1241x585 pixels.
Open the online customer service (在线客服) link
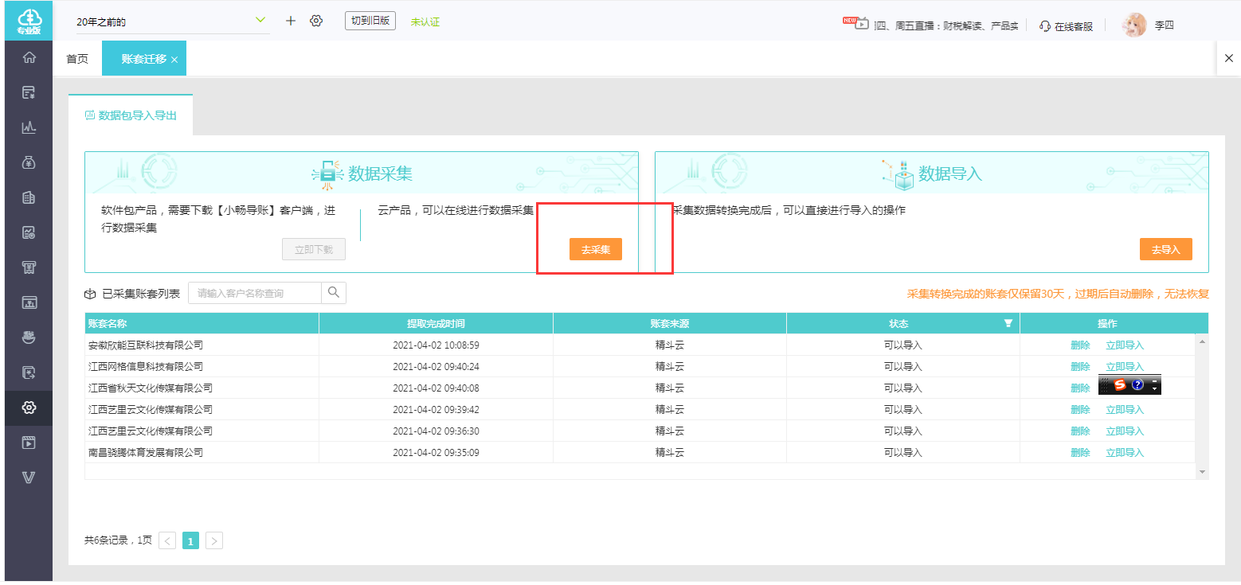coord(1067,26)
